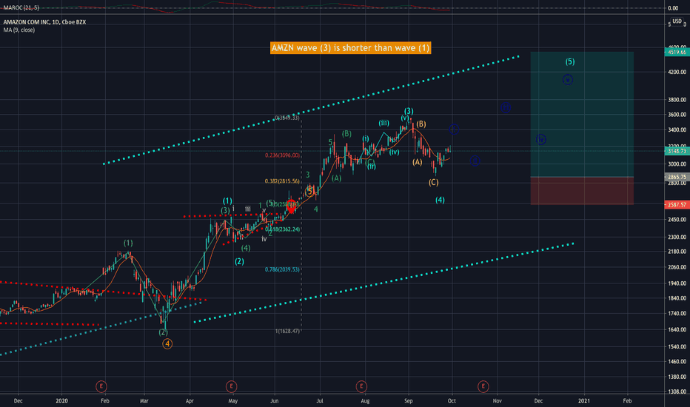Click the 4200.00 price axis label
The image size is (690, 407).
tap(677, 72)
